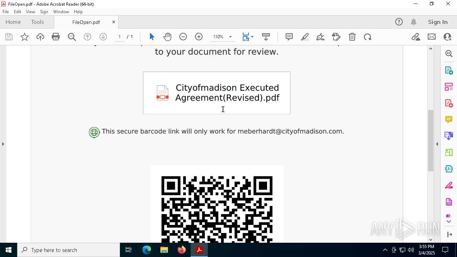Screen dimensions: 457x257
Task: Go to previous page arrow
Action: [x=87, y=37]
